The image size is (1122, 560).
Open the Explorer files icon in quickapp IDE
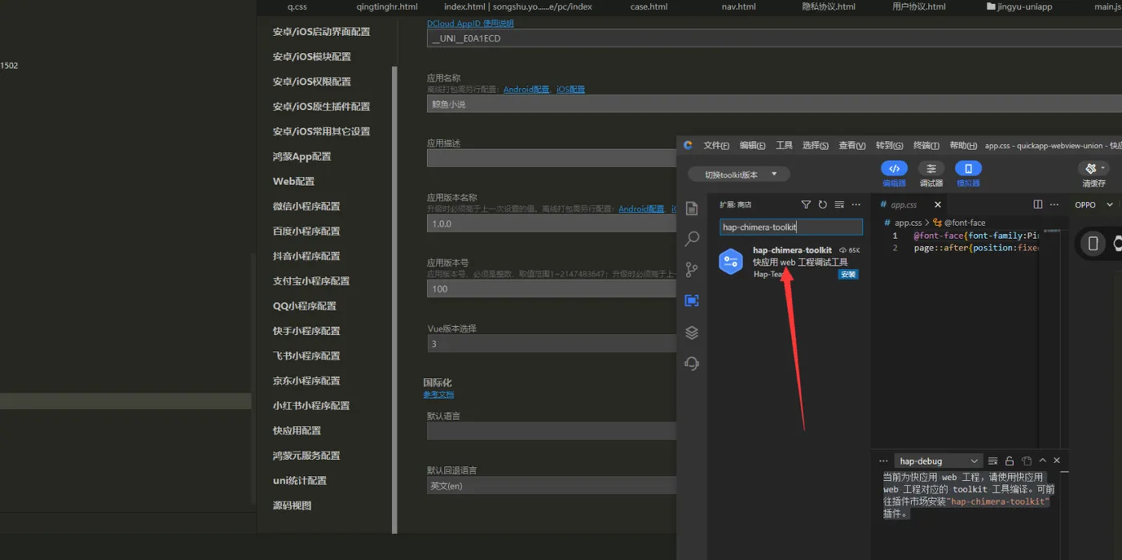[692, 208]
